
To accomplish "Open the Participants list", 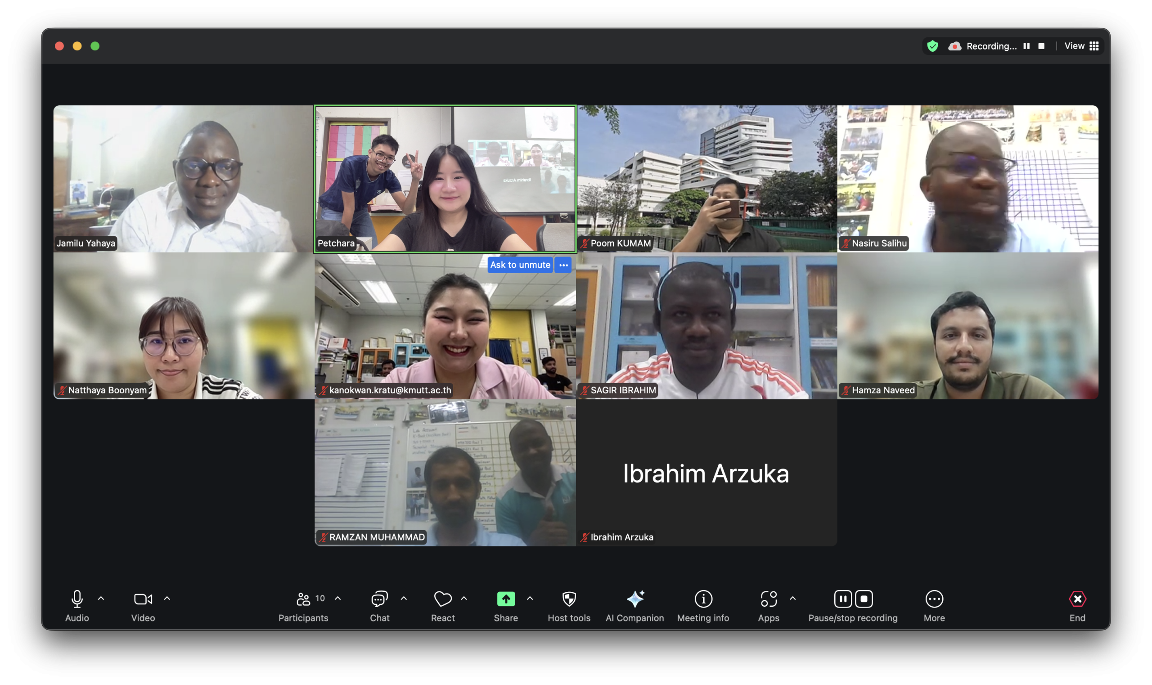I will (x=303, y=599).
